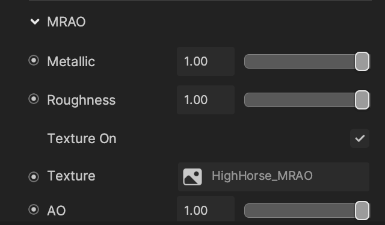Image resolution: width=385 pixels, height=225 pixels.
Task: Click the Metallic value input field
Action: pyautogui.click(x=206, y=61)
